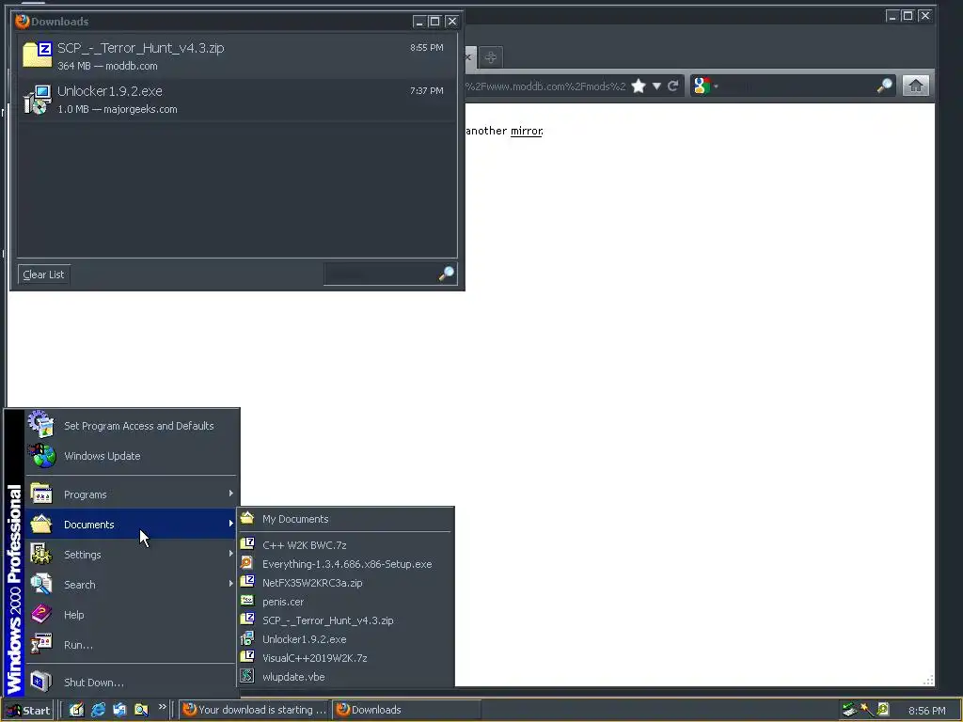Open the Search submenu

132,585
